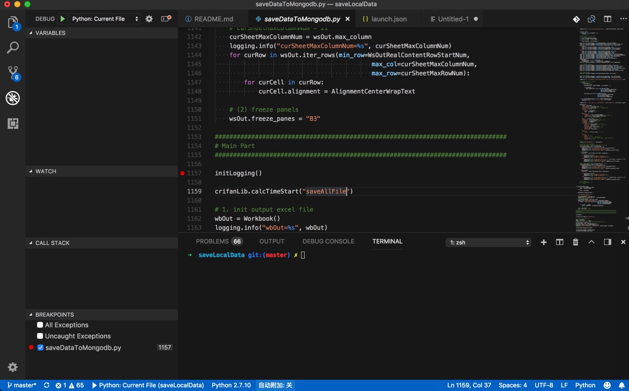
Task: Enable the Uncaught Exceptions checkbox
Action: 40,336
